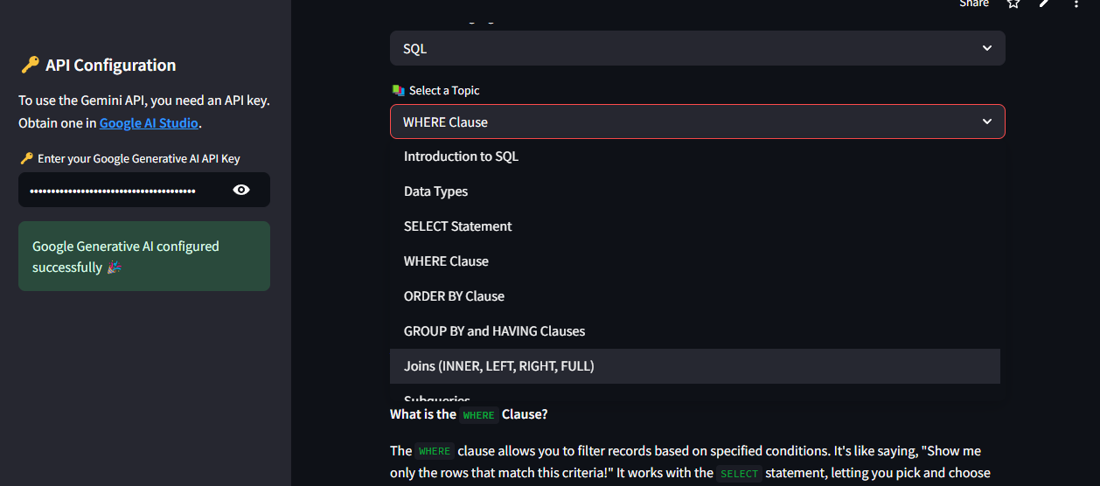Open the three-dot app menu
This screenshot has width=1100, height=486.
[x=1076, y=3]
